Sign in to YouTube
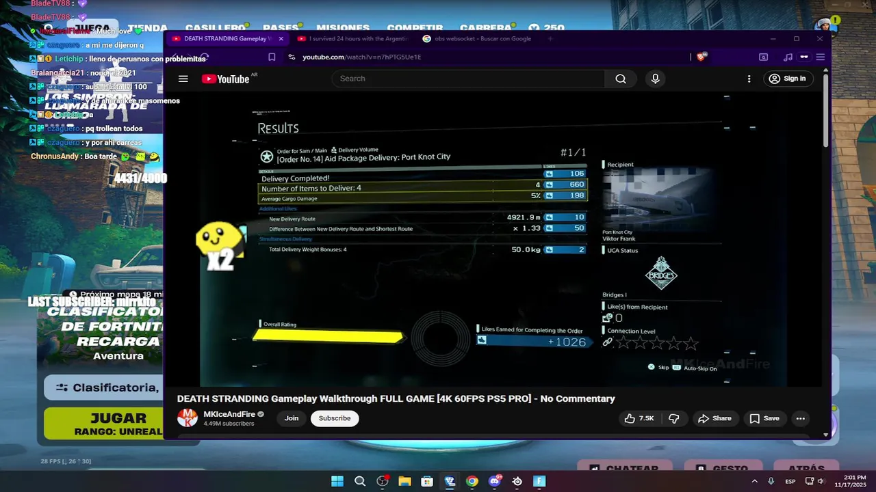The image size is (876, 492). point(787,79)
